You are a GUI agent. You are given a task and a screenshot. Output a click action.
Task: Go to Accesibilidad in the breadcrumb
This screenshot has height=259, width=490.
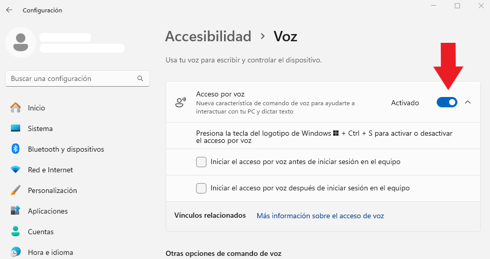pos(208,36)
